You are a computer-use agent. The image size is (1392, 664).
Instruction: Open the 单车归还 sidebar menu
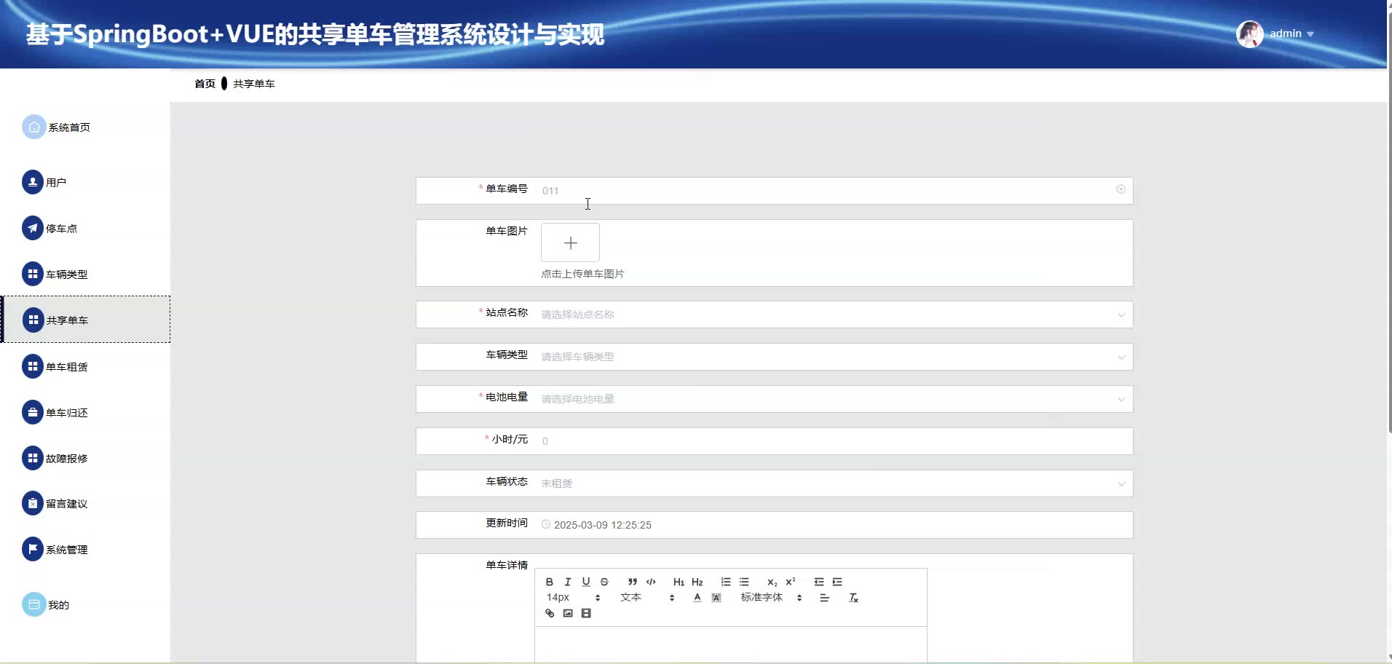point(85,412)
